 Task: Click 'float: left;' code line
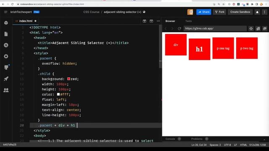(54, 99)
